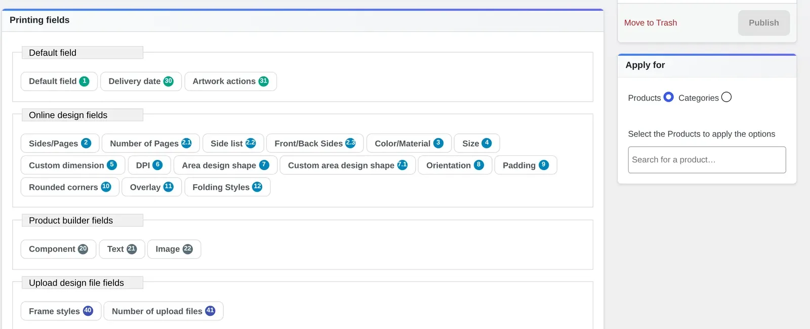Screen dimensions: 810x329
Task: Click the Default field legend label
Action: pos(83,53)
